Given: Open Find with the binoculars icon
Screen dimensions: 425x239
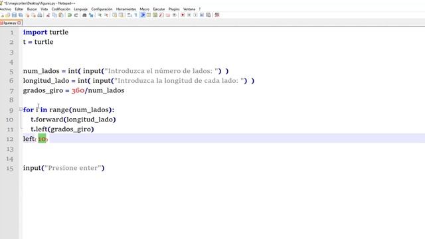Looking at the screenshot, I should coord(84,15).
